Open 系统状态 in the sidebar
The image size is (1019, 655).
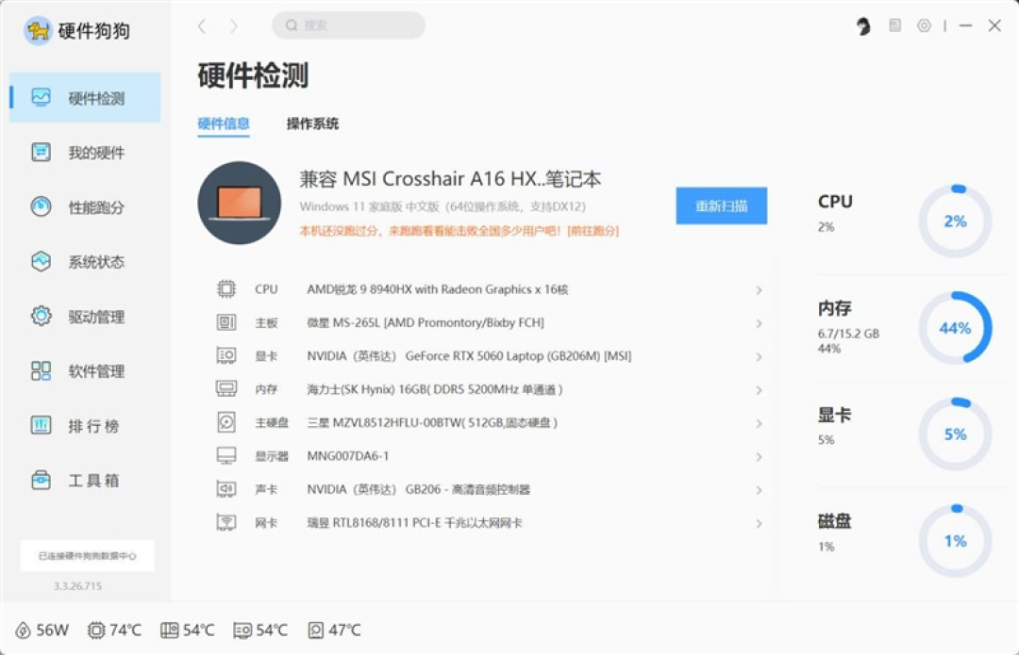tap(85, 262)
